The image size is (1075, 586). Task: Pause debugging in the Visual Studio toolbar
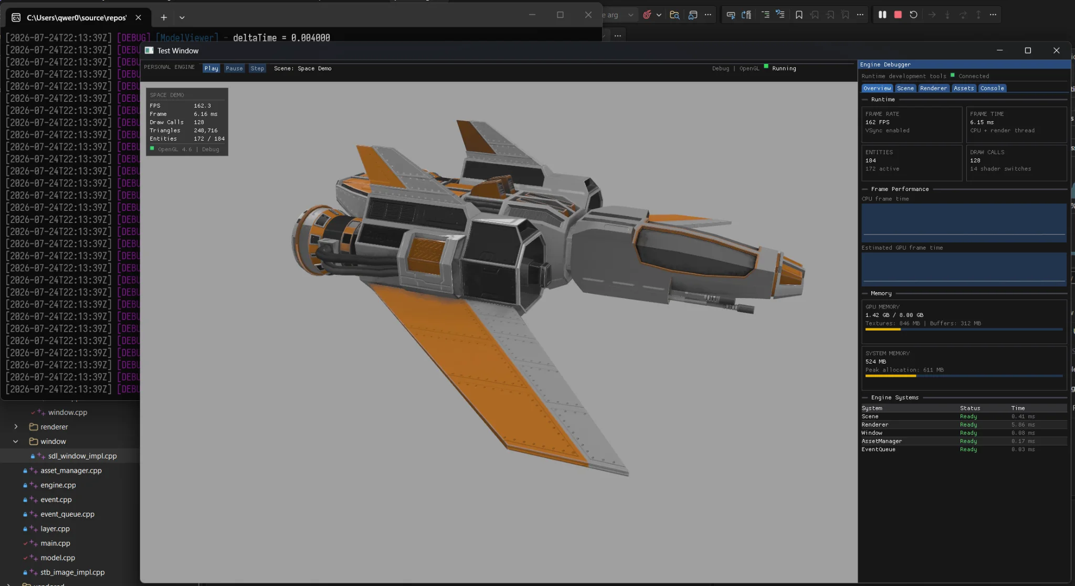pos(882,15)
